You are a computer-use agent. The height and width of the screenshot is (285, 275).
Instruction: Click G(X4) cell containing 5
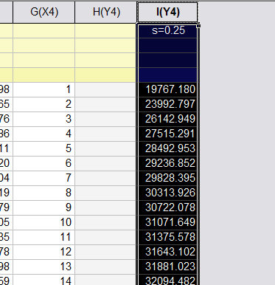tap(44, 148)
